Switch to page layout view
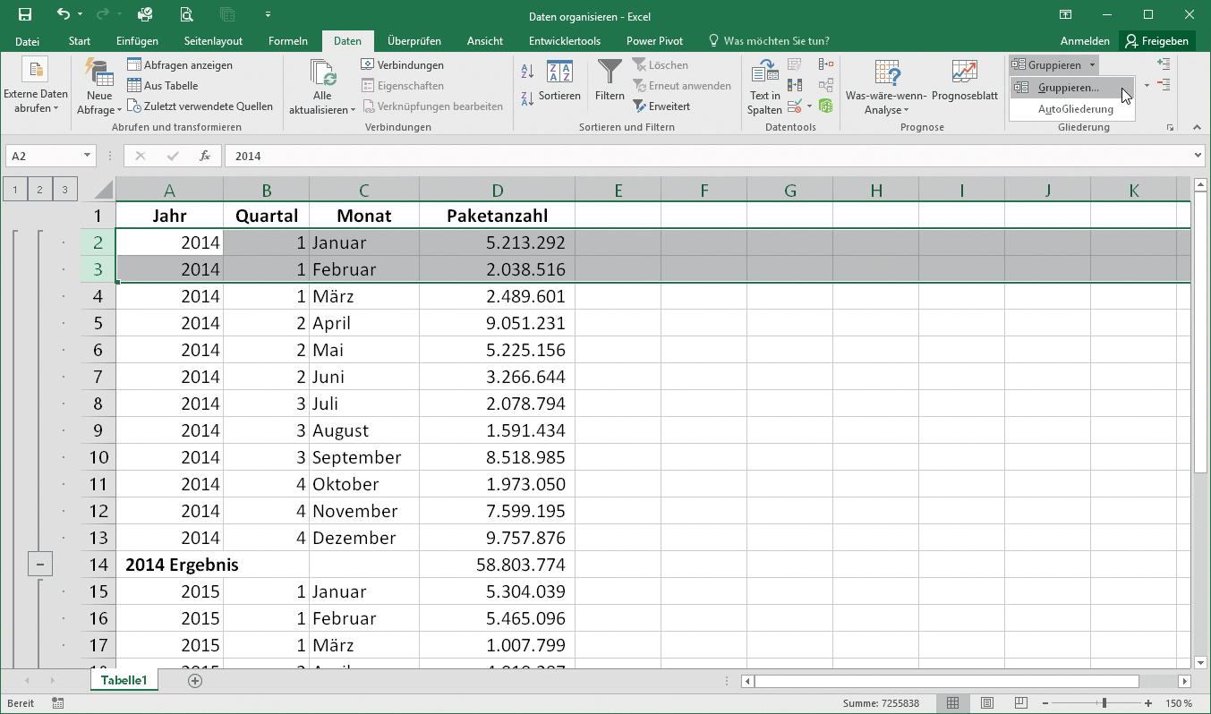The image size is (1211, 714). pyautogui.click(x=986, y=703)
